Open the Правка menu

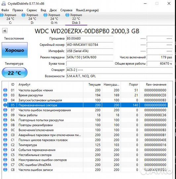pos(18,10)
